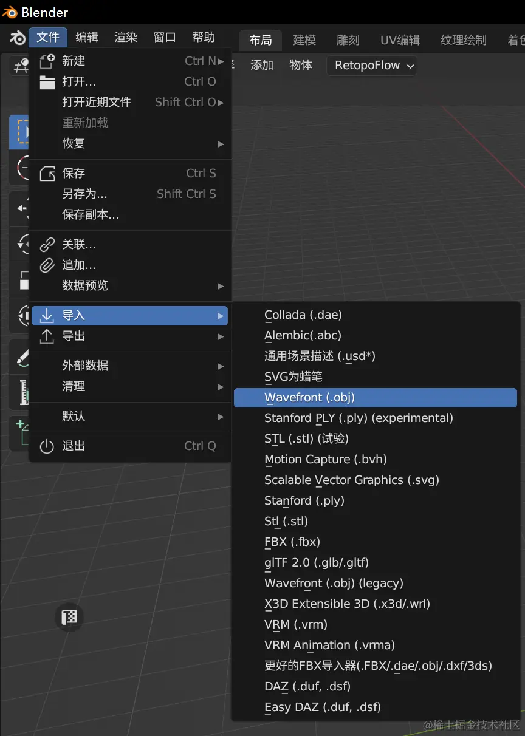Choose 关联... from the file menu
The height and width of the screenshot is (736, 525).
130,244
